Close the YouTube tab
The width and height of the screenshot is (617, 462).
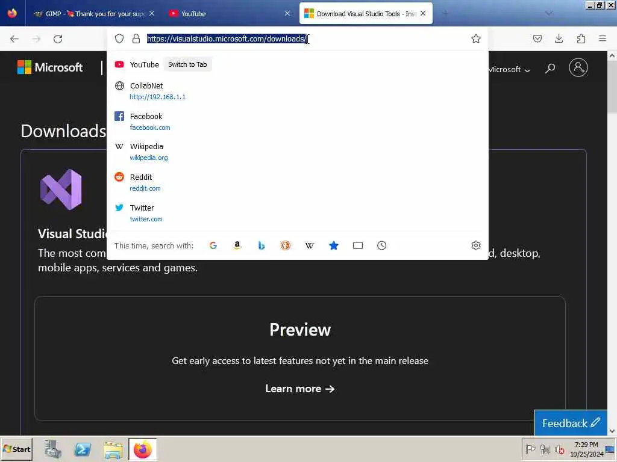coord(287,13)
